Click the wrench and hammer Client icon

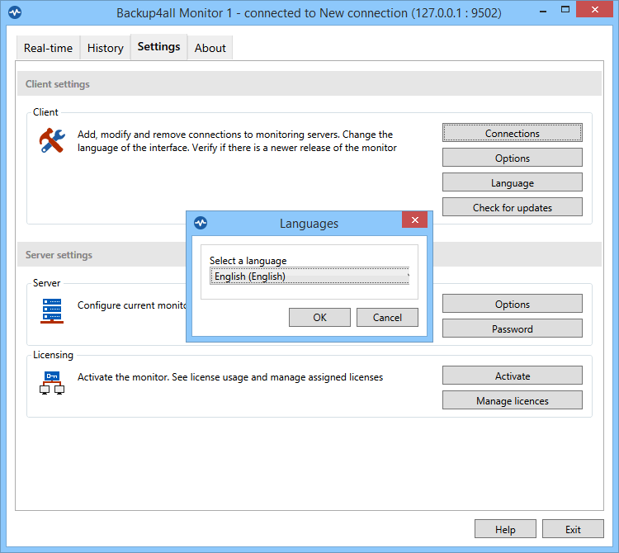point(52,140)
